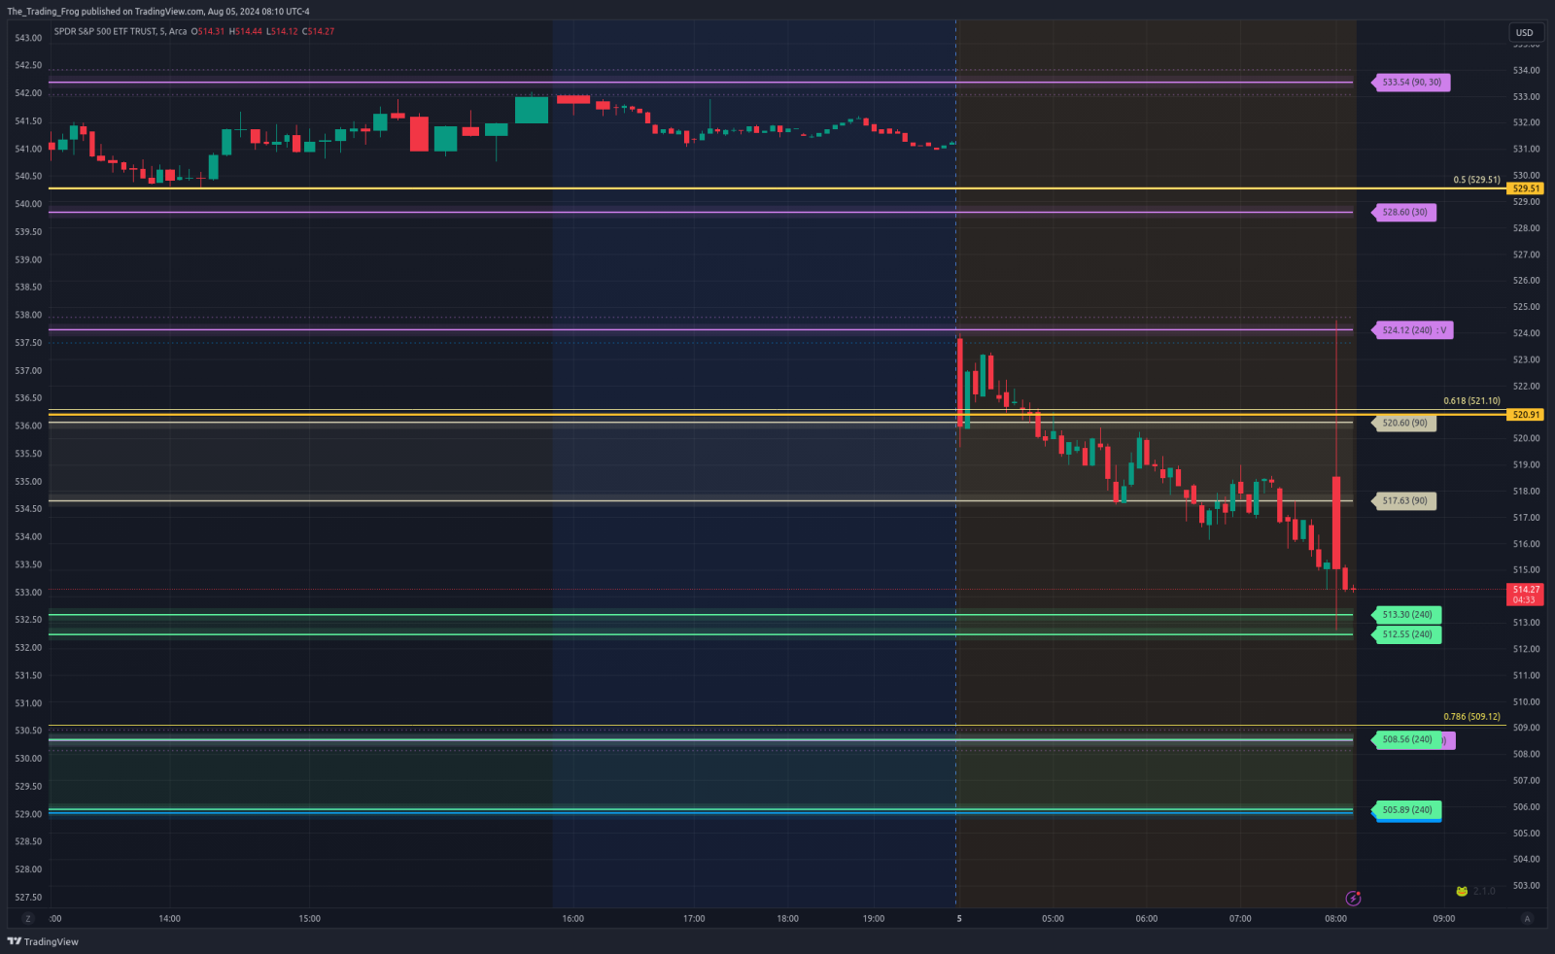The height and width of the screenshot is (954, 1555).
Task: Click the C514.27 close value
Action: click(x=319, y=31)
